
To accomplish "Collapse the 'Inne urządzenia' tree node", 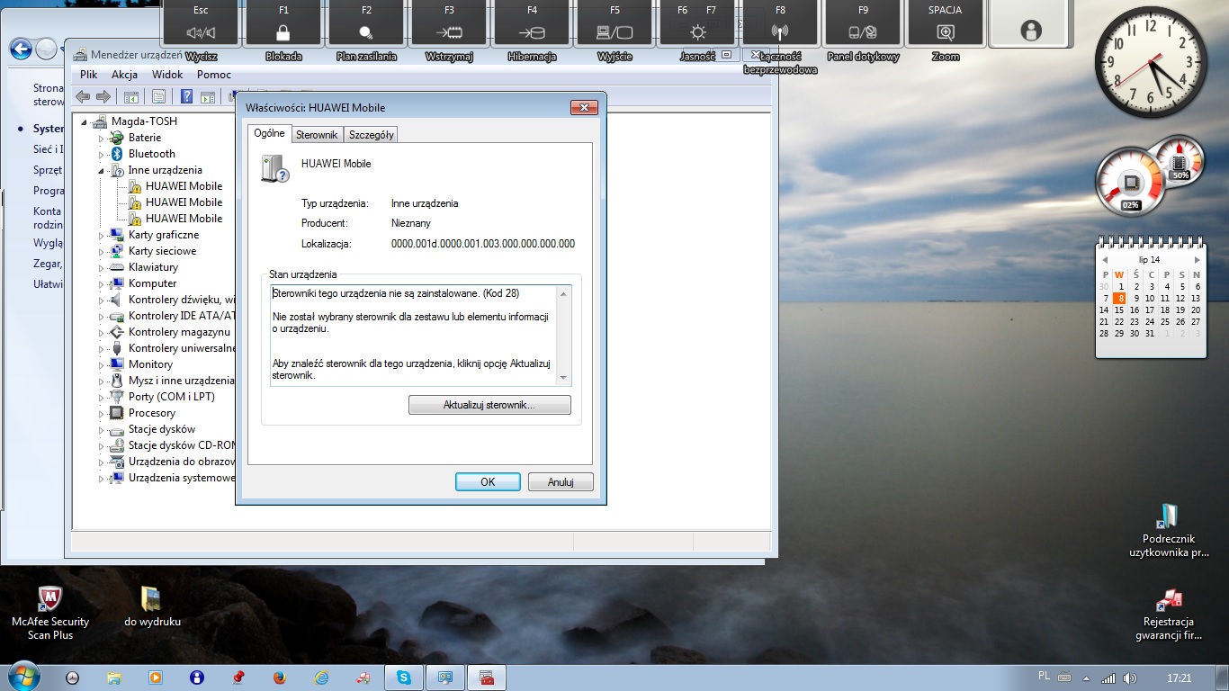I will point(102,170).
